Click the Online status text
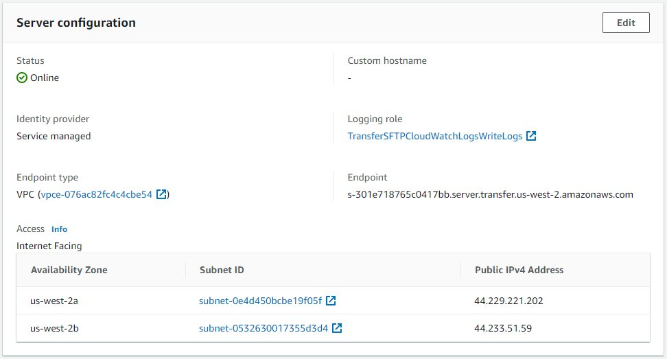 coord(44,78)
